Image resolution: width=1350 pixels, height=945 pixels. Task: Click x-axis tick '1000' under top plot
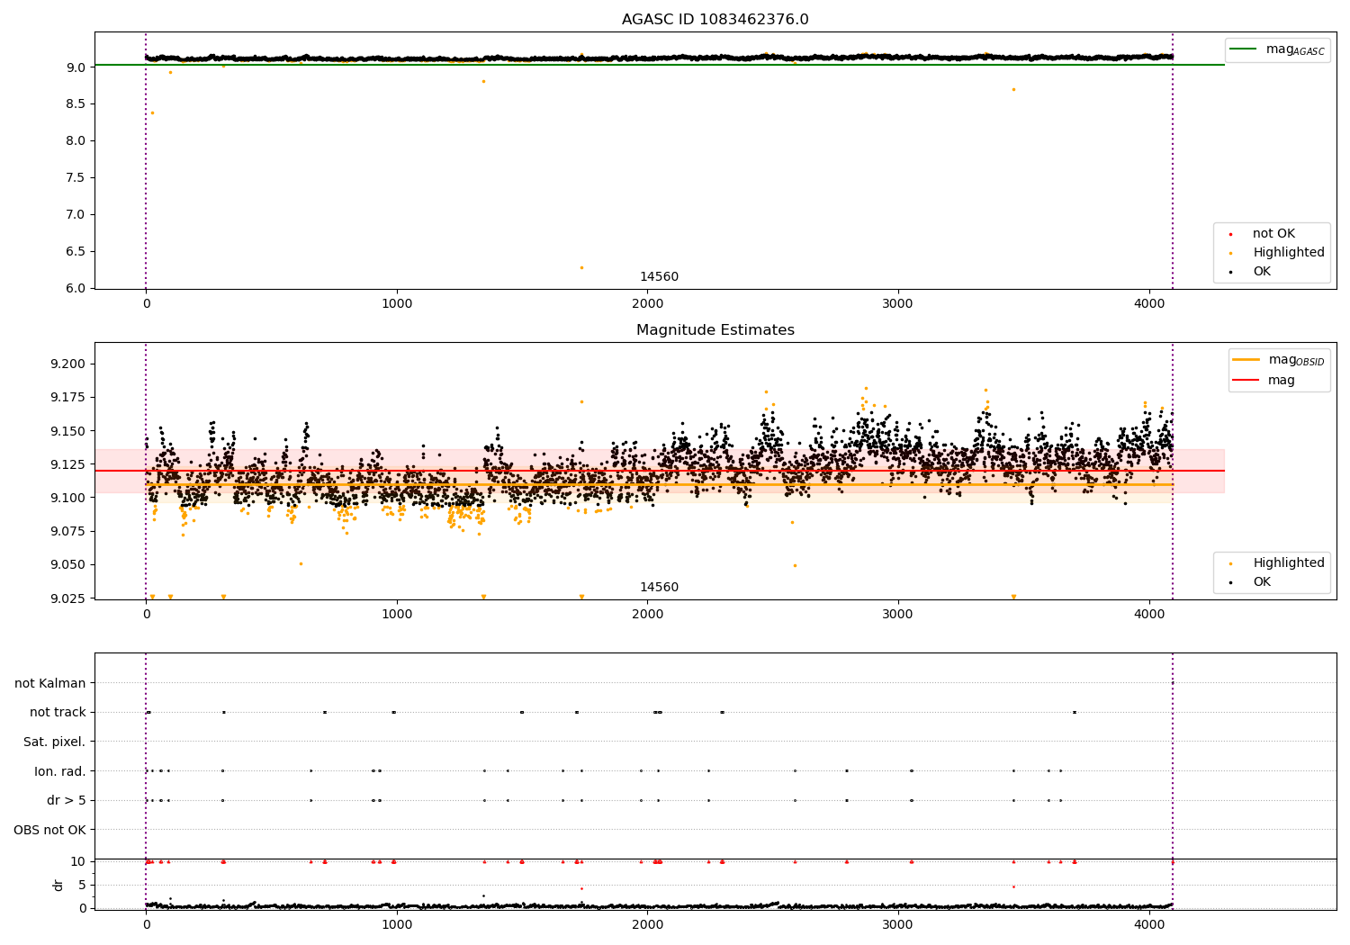pyautogui.click(x=397, y=304)
